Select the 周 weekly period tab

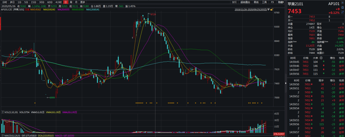pos(71,2)
